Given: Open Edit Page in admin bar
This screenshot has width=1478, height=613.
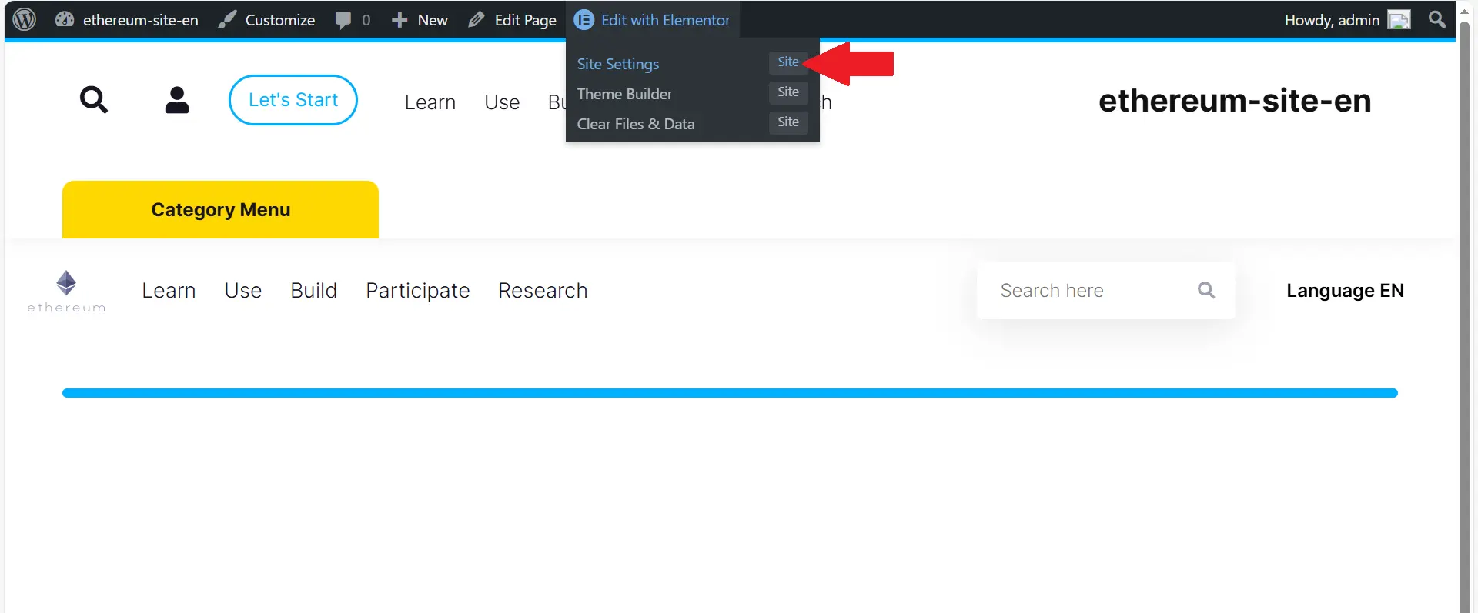Looking at the screenshot, I should pyautogui.click(x=513, y=20).
